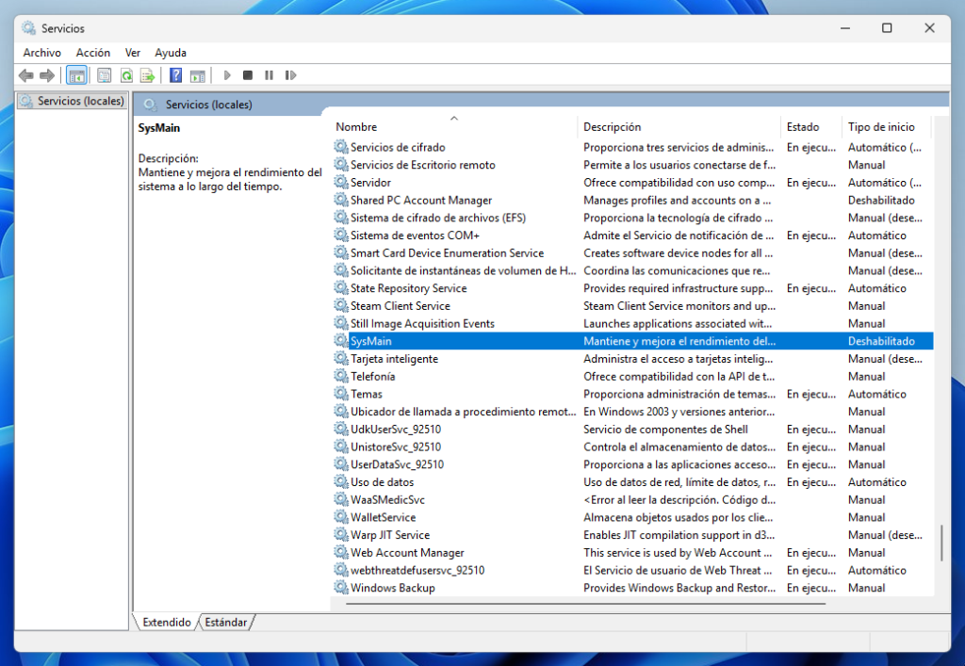Click the gear icon in Servicios (locales) header
This screenshot has height=666, width=965.
point(150,105)
